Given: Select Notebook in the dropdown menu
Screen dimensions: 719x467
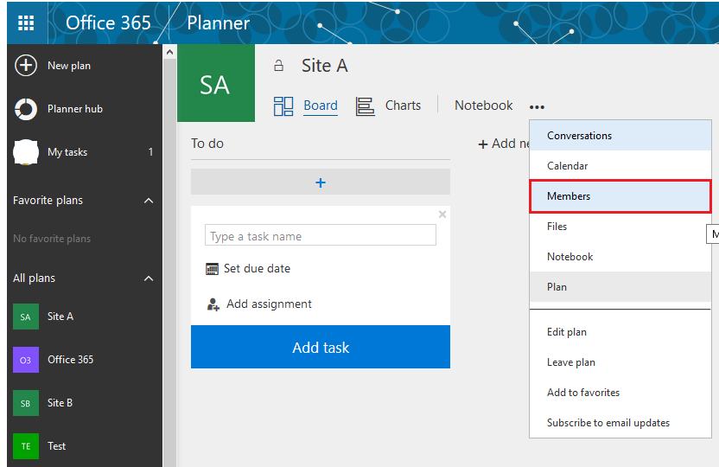Looking at the screenshot, I should coord(620,257).
